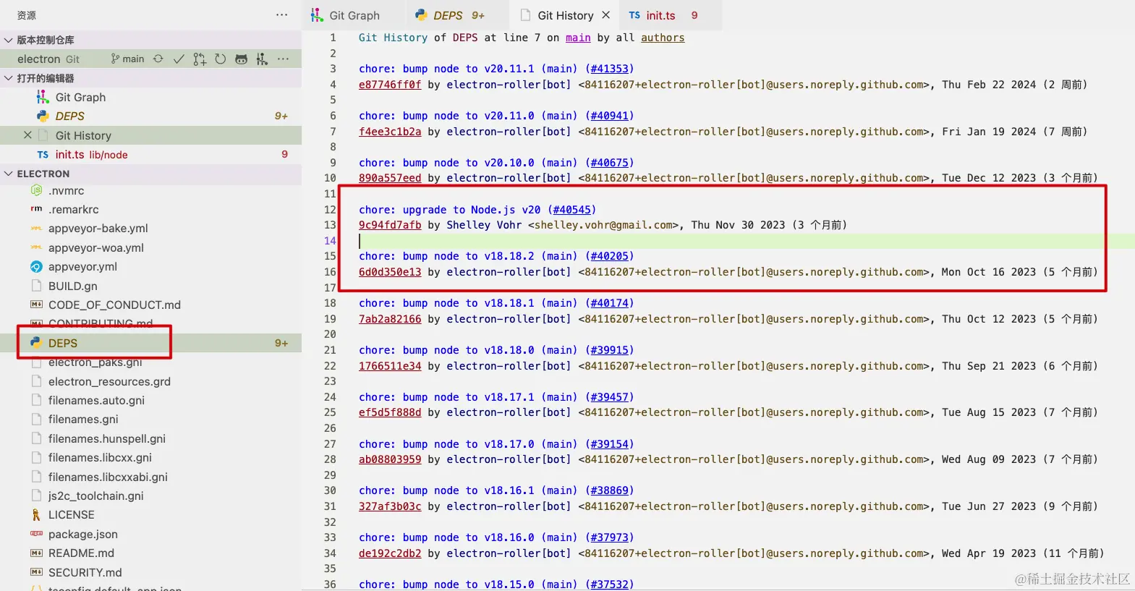
Task: Open the main branch checkout button
Action: [127, 59]
